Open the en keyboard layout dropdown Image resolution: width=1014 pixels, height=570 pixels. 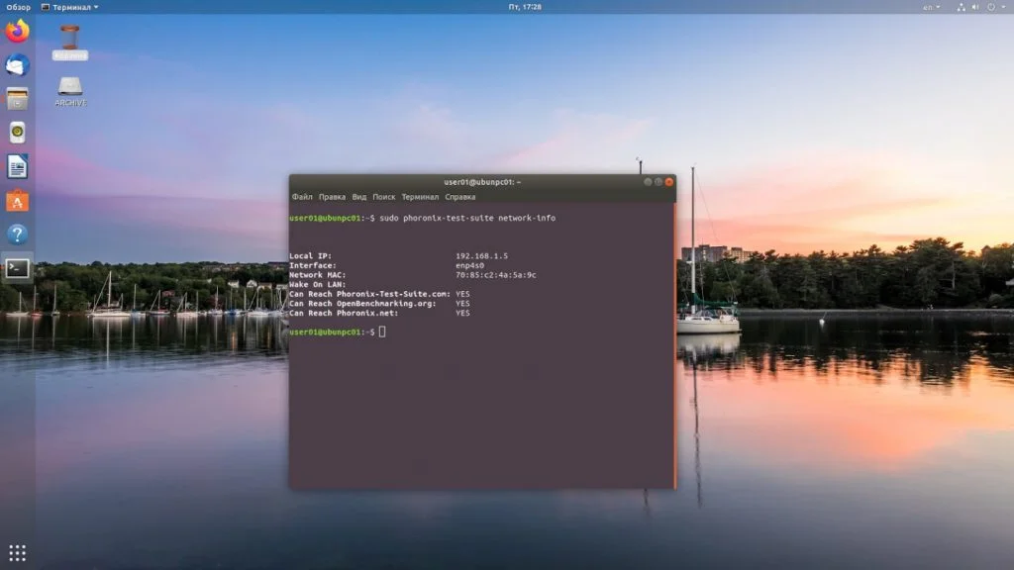[x=931, y=7]
